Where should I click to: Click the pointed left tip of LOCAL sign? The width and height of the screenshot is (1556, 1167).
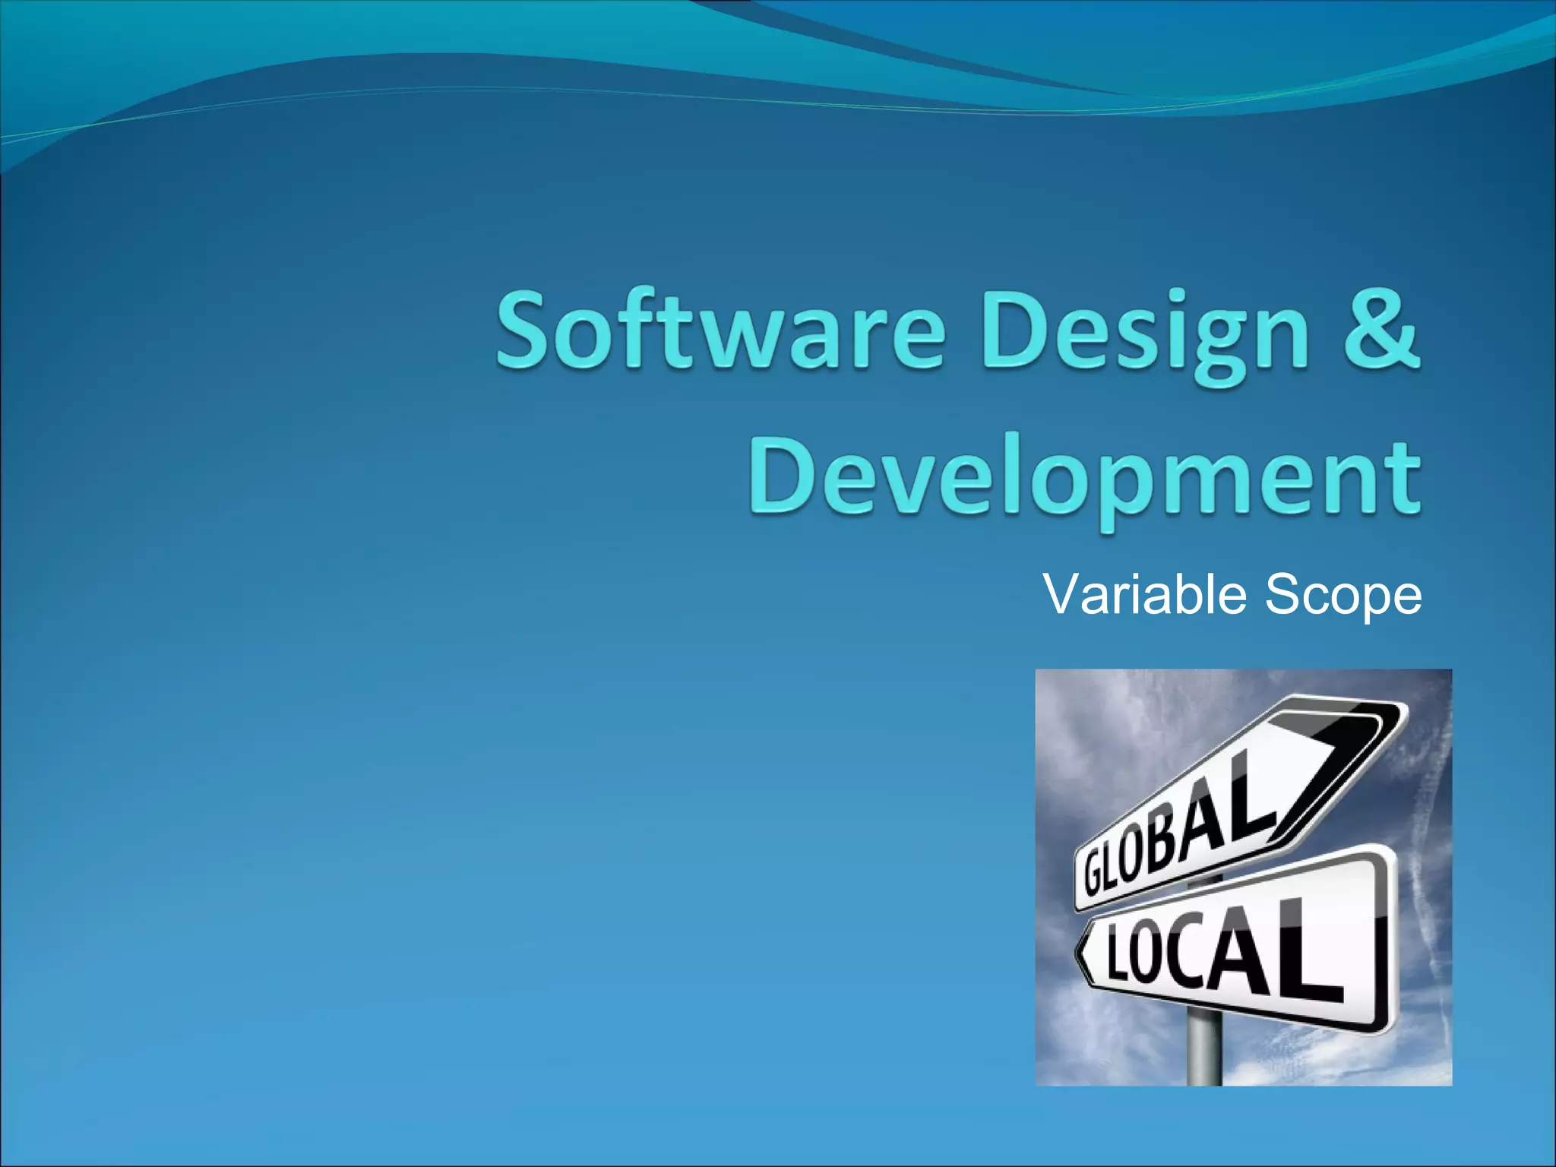(1082, 953)
